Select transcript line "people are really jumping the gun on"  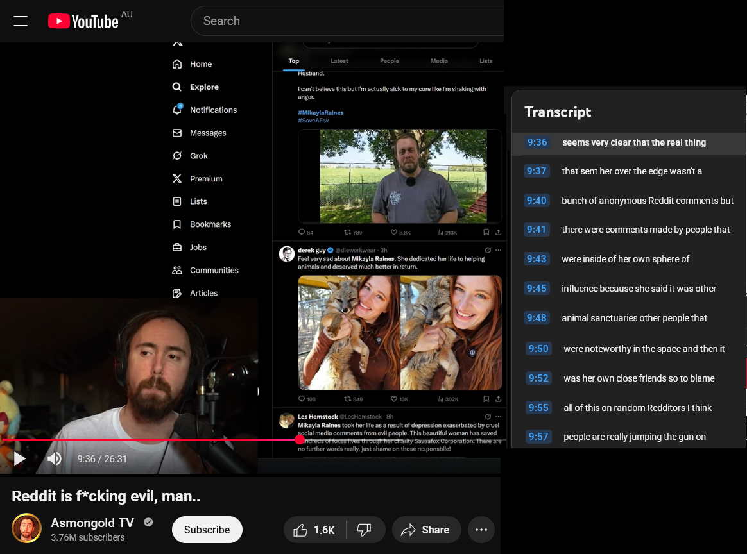(x=635, y=437)
